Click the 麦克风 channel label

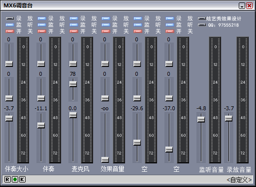(x=80, y=169)
